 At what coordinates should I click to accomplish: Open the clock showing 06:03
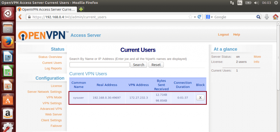tap(266, 3)
